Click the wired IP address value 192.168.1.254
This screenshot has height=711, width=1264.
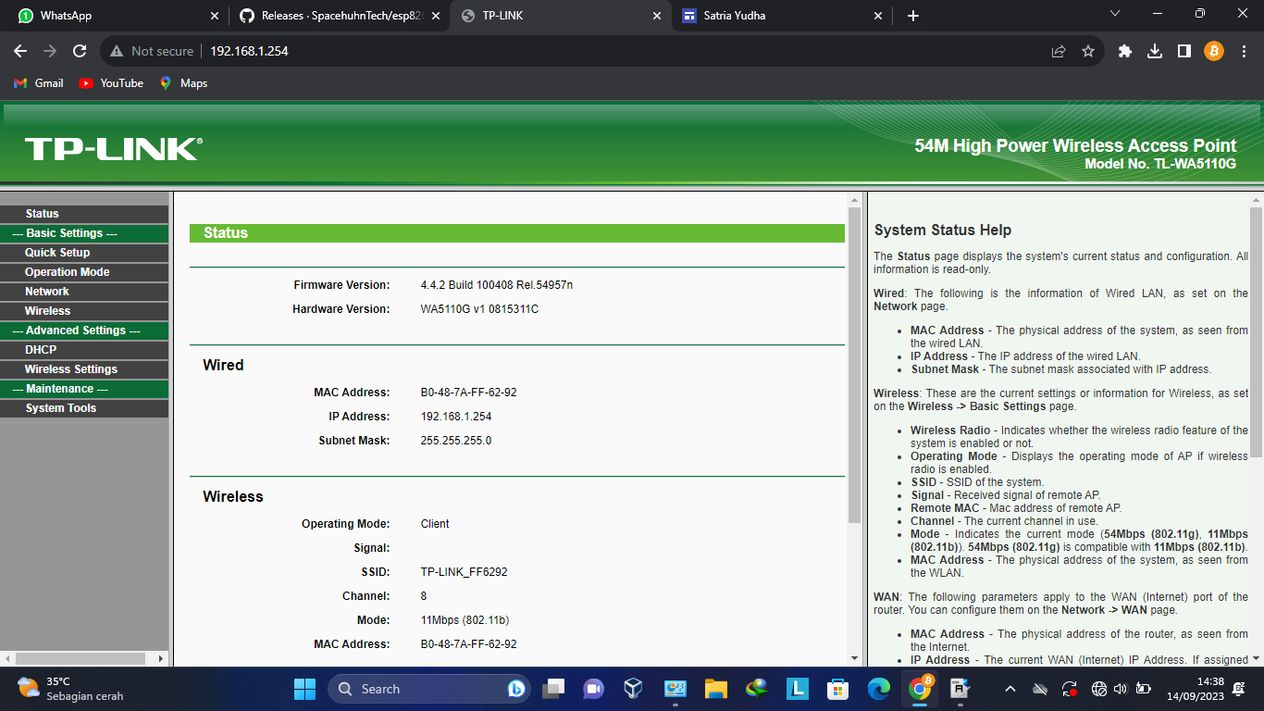456,417
